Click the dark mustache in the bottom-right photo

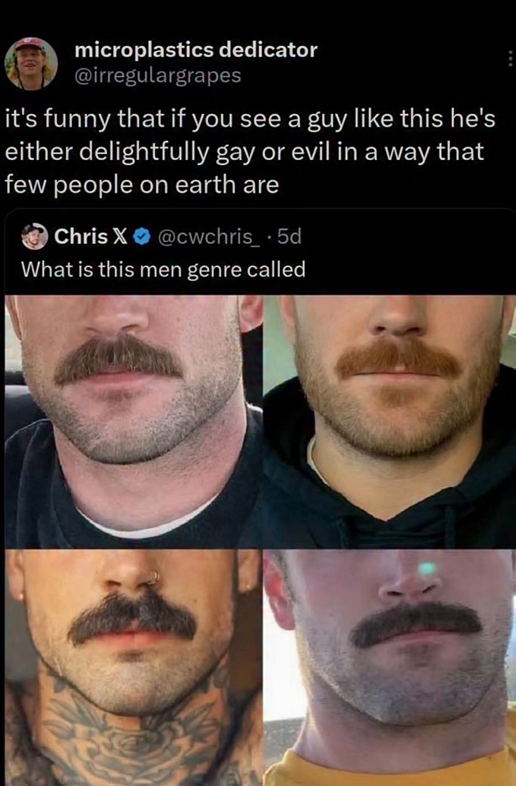coord(416,623)
